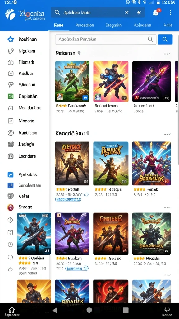Viewport: 179px width, 319px height.
Task: Open the Vekar sidebar icon
Action: pos(11,196)
